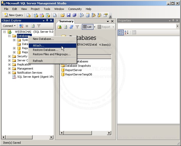Click the Filter funnel icon in Object Explorer
The width and height of the screenshot is (181, 146).
click(x=39, y=26)
